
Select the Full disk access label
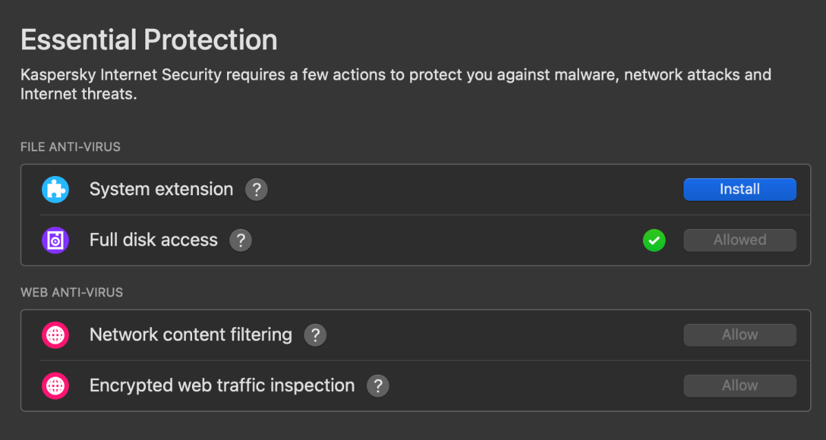click(x=153, y=240)
